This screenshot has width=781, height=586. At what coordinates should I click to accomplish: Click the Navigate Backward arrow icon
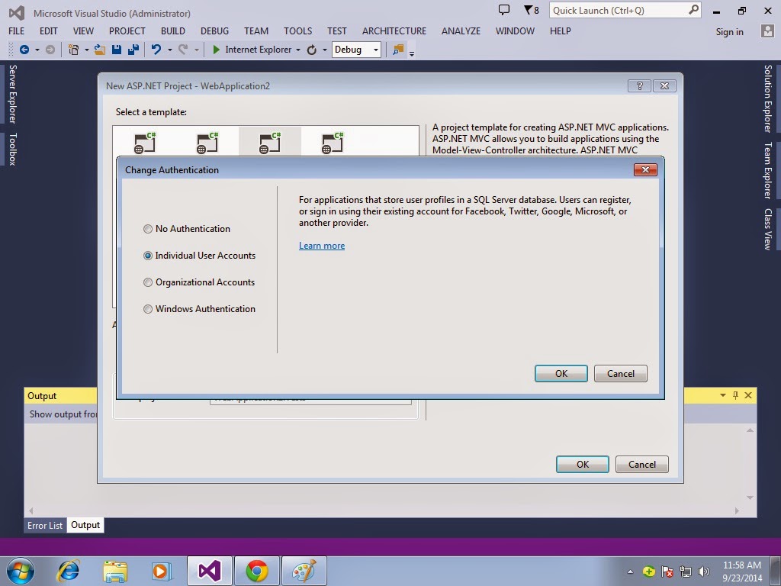(24, 50)
